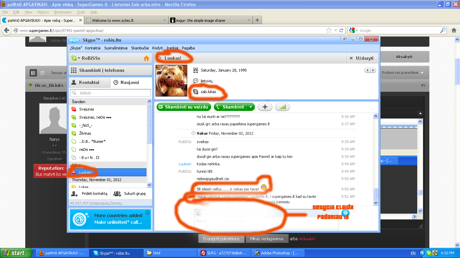This screenshot has width=460, height=258.
Task: Focus the Ieškoti search field in Skype
Action: pyautogui.click(x=110, y=93)
